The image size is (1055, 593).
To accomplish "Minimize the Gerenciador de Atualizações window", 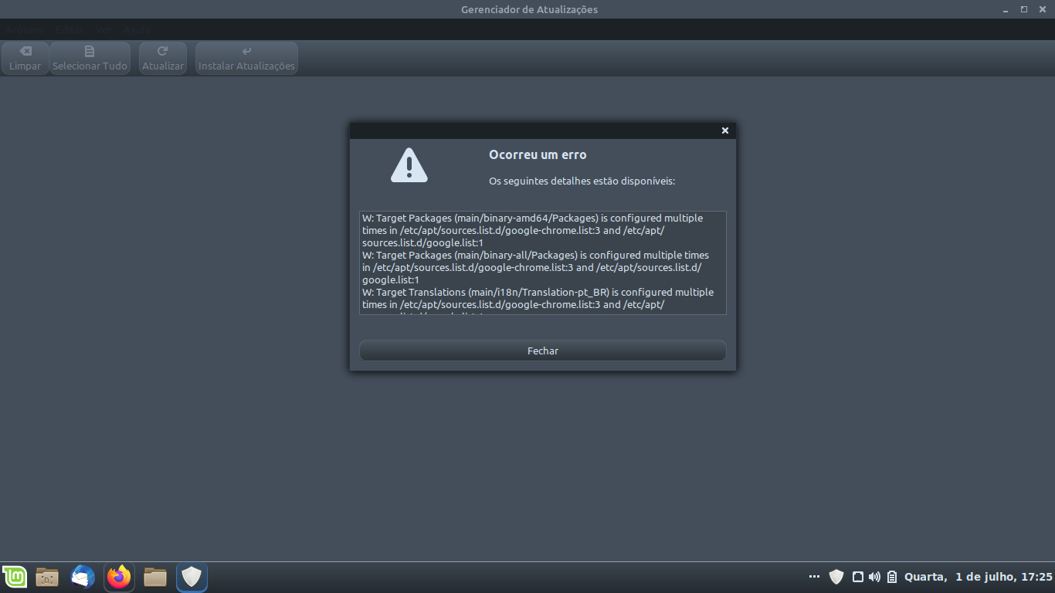I will pos(1006,10).
